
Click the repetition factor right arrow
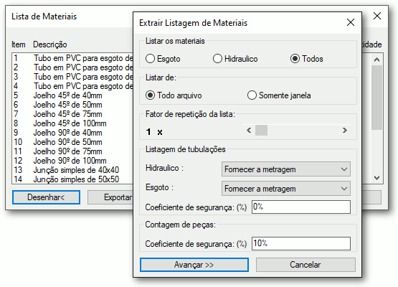pos(344,131)
